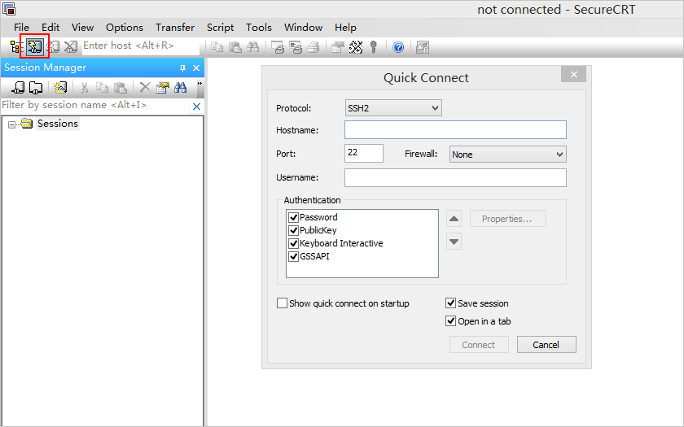Screen dimensions: 684x427
Task: Move authentication method up with arrow
Action: [x=454, y=218]
